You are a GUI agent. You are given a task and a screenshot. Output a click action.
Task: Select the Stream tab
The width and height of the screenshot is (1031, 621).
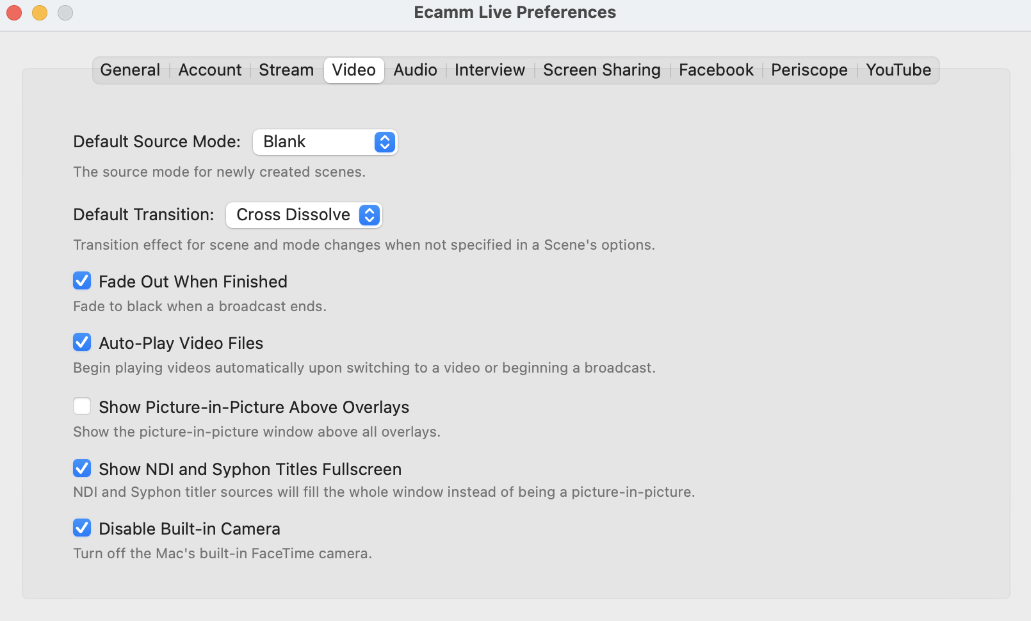(286, 70)
